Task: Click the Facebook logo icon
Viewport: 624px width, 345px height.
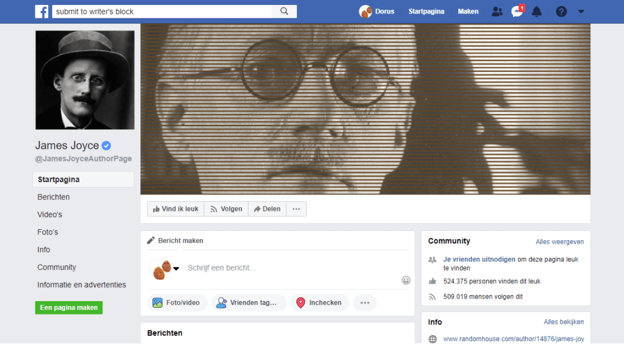Action: click(41, 12)
